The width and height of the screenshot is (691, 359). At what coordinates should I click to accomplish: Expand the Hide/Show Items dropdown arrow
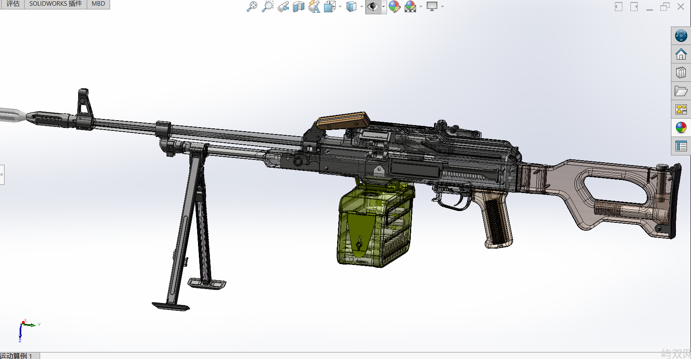tap(383, 7)
